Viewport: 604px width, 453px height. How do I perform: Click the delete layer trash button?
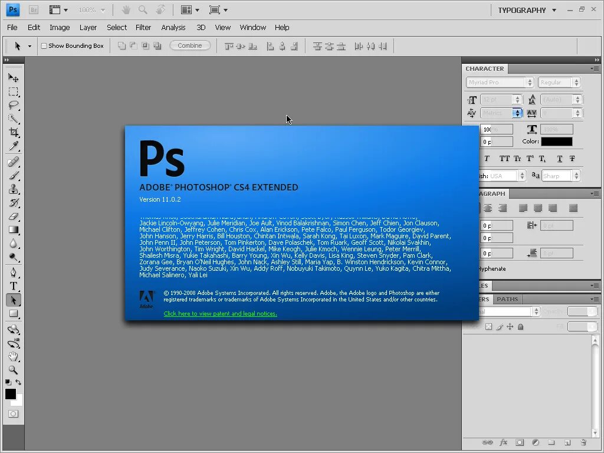point(583,442)
